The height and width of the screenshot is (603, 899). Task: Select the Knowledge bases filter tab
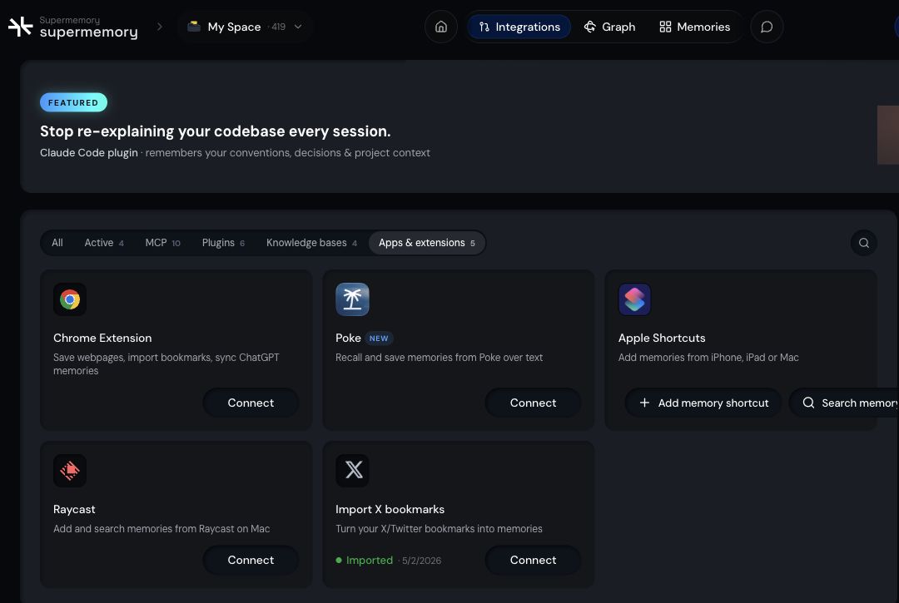[311, 243]
